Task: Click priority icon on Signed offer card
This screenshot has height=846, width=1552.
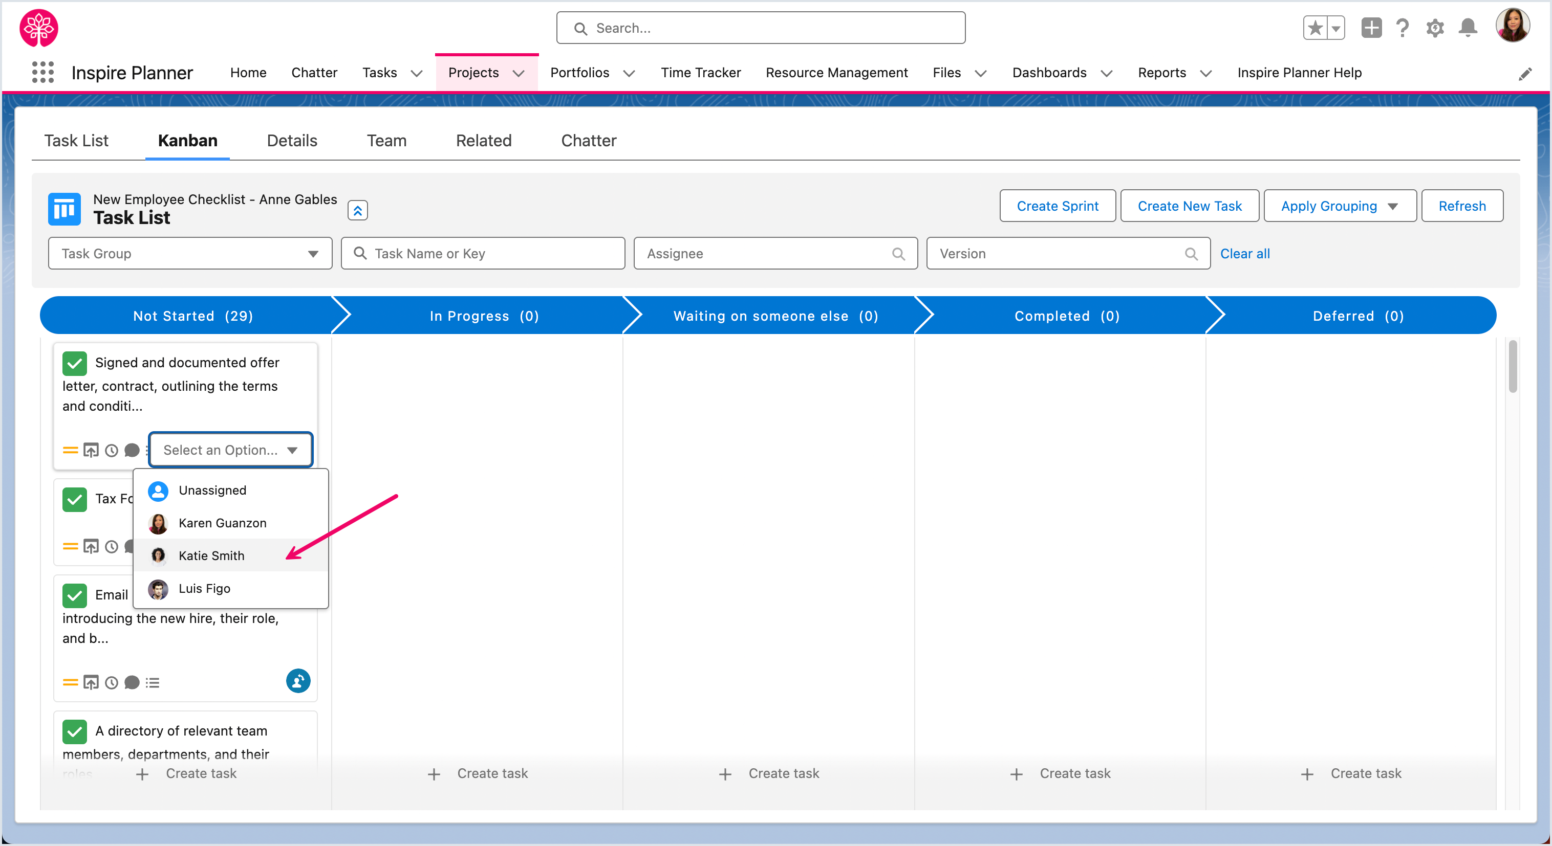Action: [71, 450]
